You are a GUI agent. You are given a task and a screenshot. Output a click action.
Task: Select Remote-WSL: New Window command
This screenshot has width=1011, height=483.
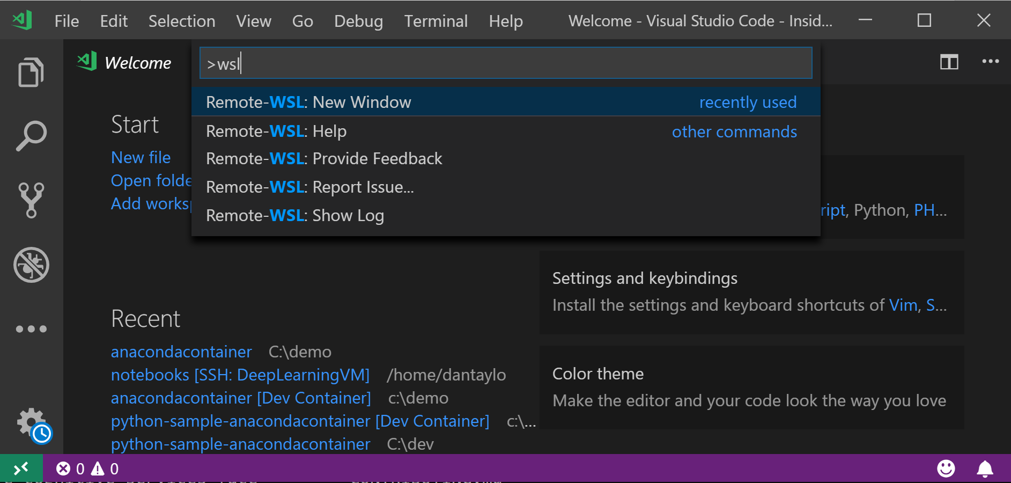pyautogui.click(x=308, y=102)
